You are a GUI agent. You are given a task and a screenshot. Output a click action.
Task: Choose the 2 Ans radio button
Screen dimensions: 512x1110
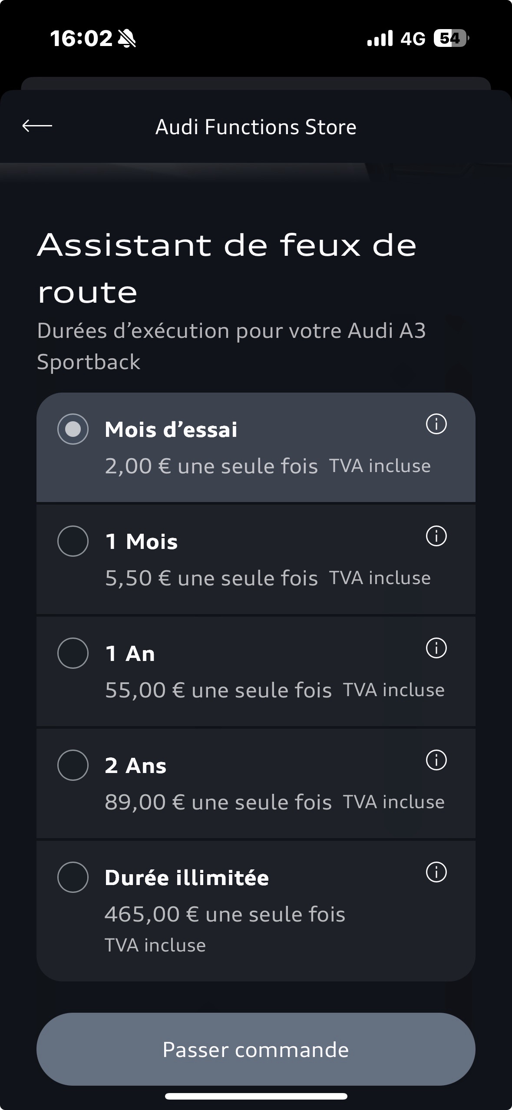(73, 765)
